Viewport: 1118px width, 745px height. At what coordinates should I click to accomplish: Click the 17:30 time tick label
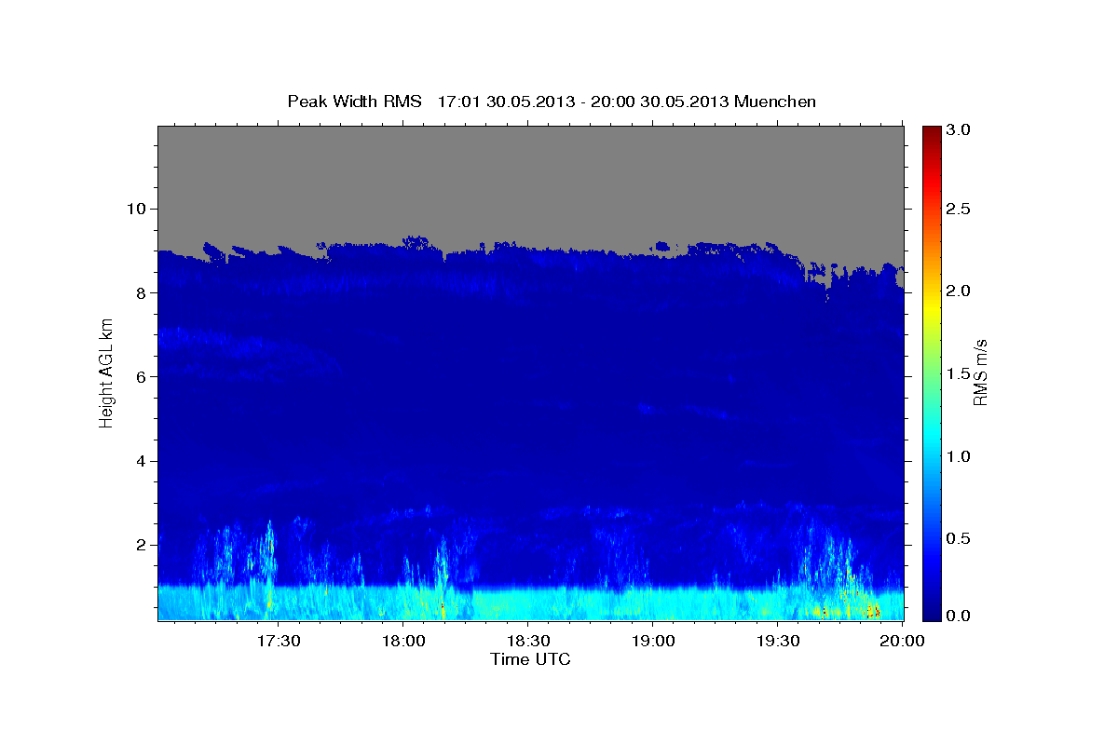coord(279,641)
